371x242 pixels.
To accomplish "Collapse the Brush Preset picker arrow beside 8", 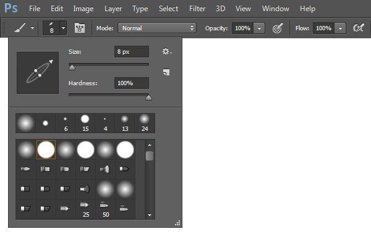I will click(63, 28).
